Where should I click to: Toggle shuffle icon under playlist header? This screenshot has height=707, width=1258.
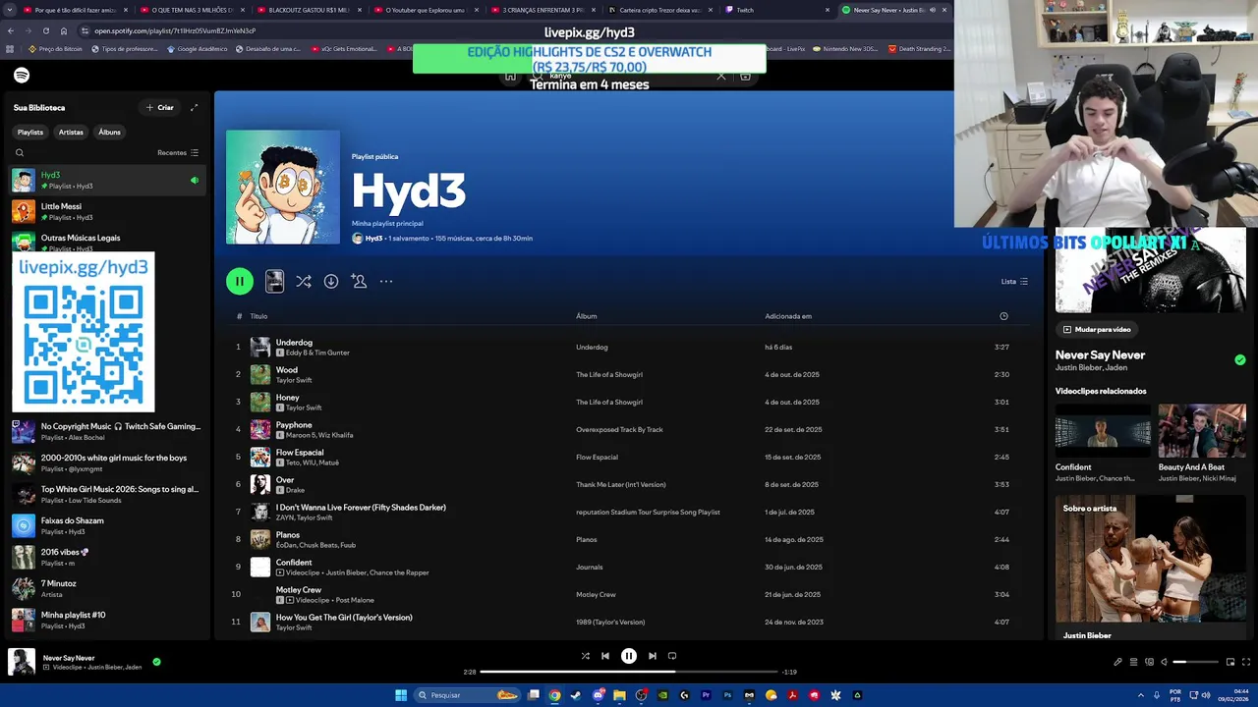pyautogui.click(x=304, y=281)
